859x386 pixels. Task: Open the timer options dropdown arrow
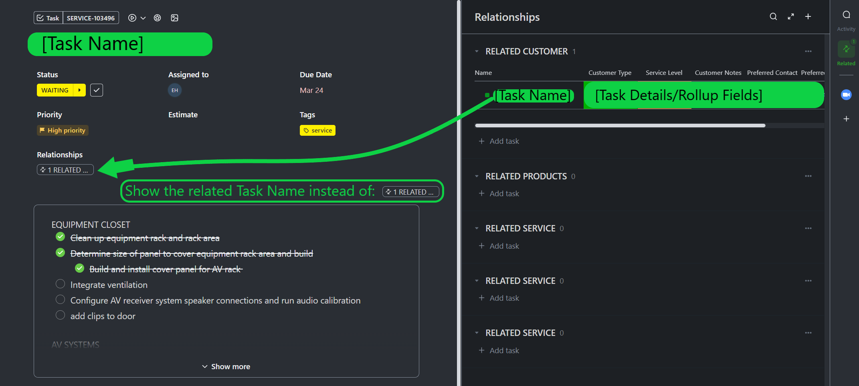[x=143, y=18]
